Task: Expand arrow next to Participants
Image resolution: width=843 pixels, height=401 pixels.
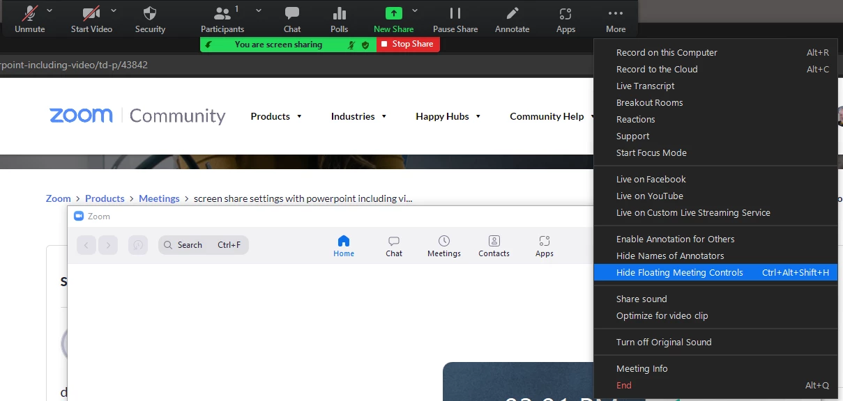Action: point(259,10)
